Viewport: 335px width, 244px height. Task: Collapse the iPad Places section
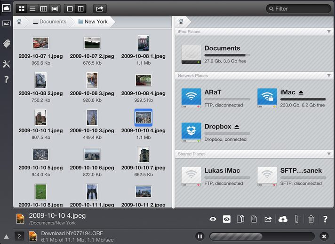(x=329, y=31)
